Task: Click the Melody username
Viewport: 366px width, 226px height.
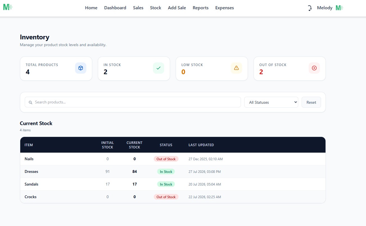Action: (x=325, y=8)
